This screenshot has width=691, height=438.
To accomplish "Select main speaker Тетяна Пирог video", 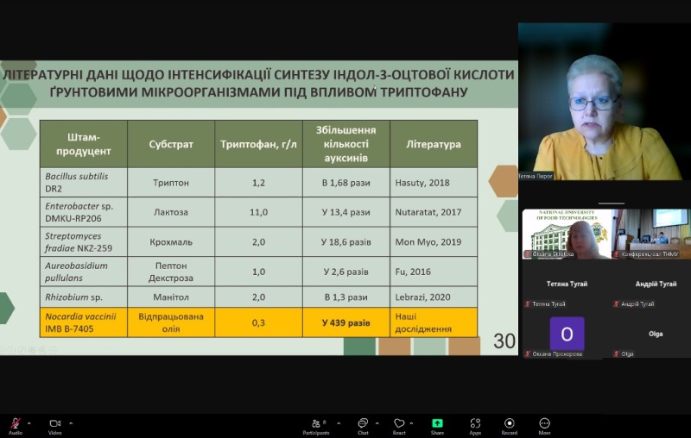I will click(605, 102).
